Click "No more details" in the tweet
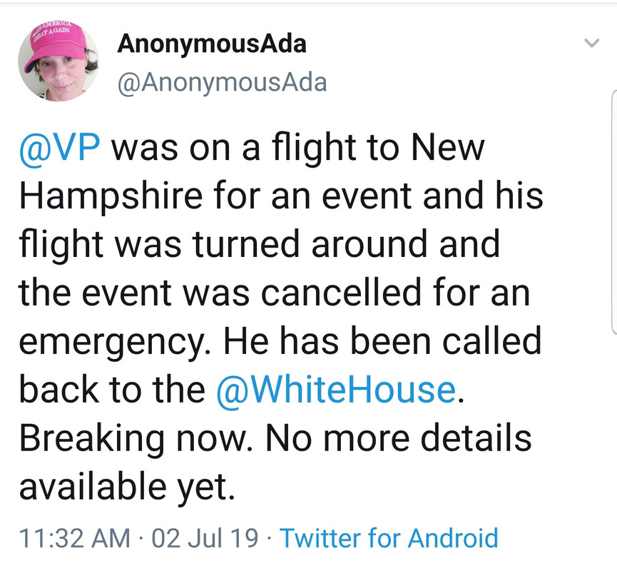 398,438
